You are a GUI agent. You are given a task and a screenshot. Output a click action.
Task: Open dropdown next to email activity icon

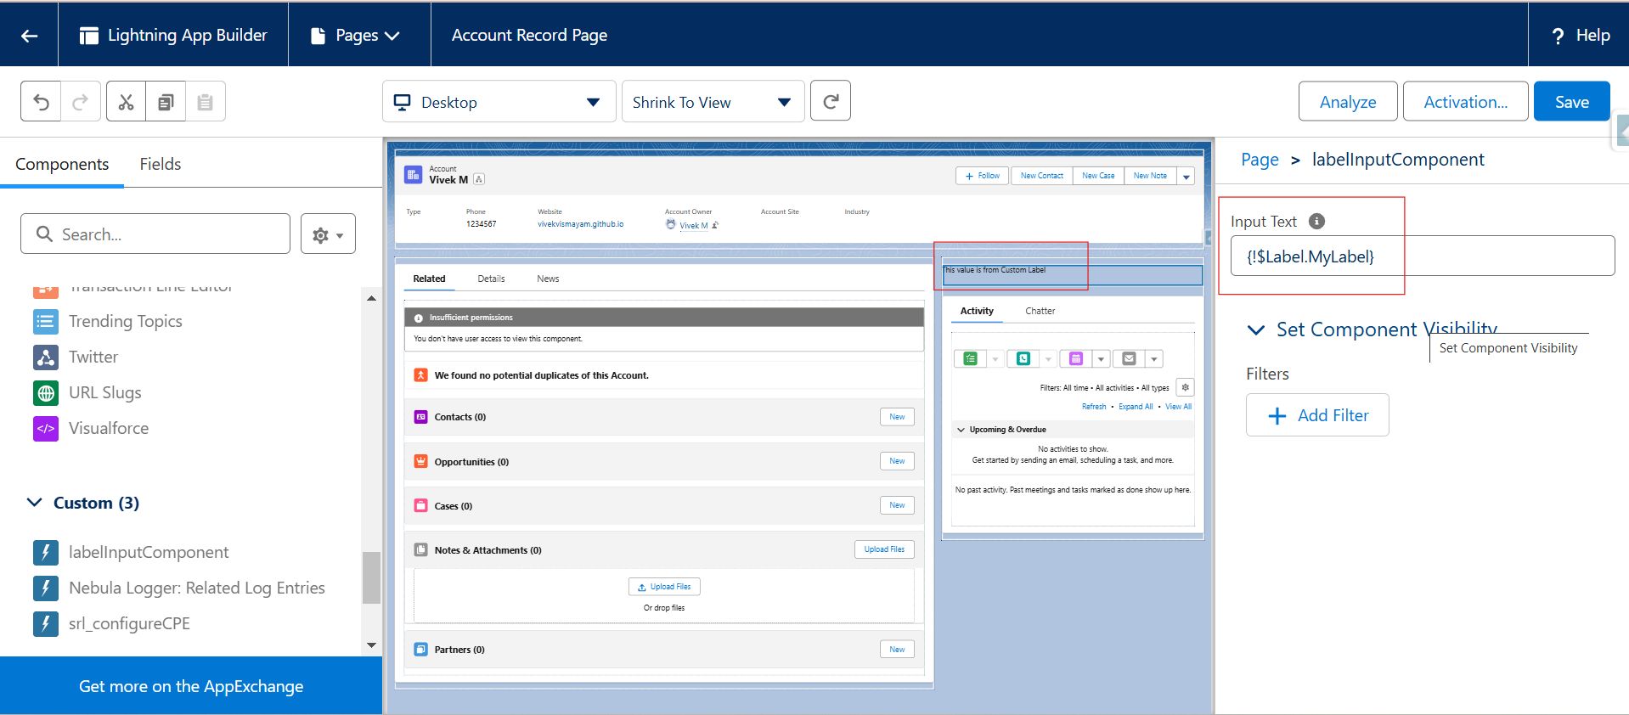pos(1153,359)
